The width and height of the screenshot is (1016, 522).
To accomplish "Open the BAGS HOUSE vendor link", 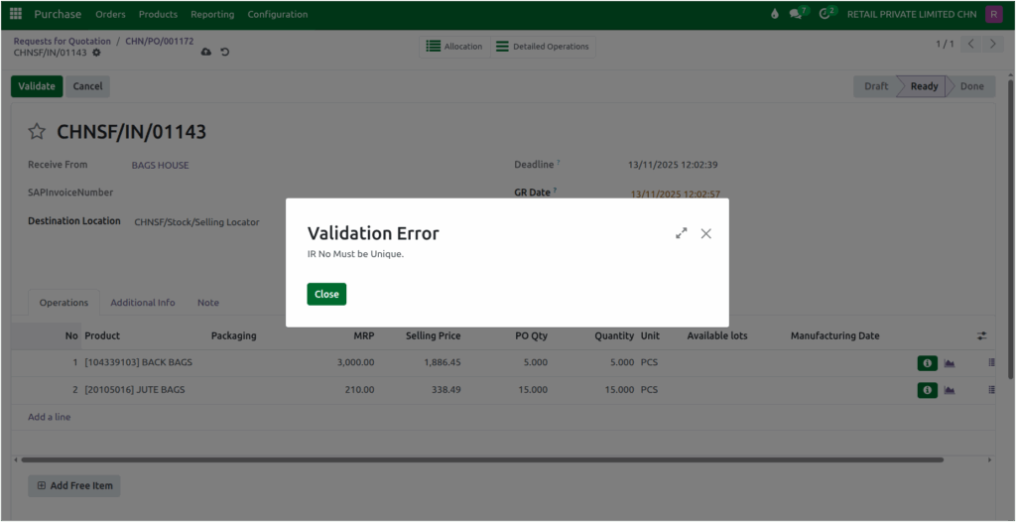I will (160, 166).
